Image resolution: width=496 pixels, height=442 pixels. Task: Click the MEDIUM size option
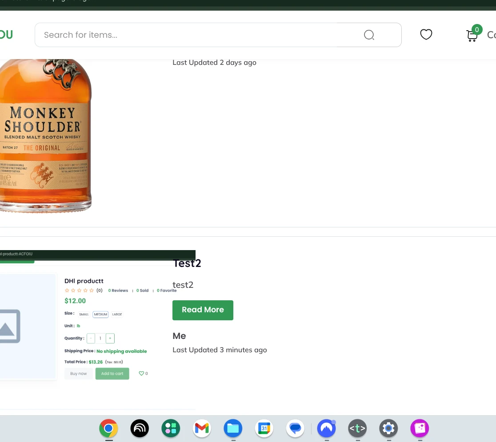pyautogui.click(x=100, y=314)
